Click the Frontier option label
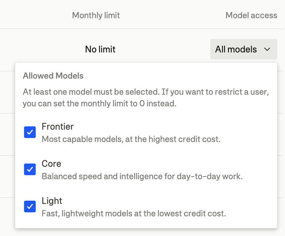285x236 pixels. (x=58, y=126)
